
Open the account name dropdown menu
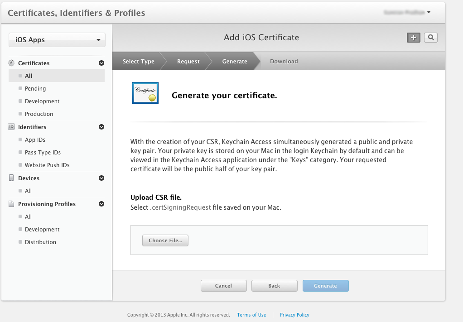(407, 12)
